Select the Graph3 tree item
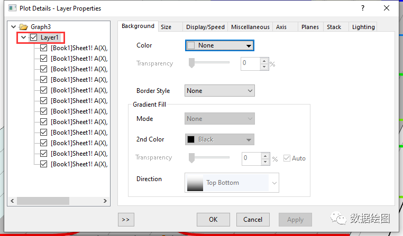The height and width of the screenshot is (236, 403). pyautogui.click(x=41, y=27)
